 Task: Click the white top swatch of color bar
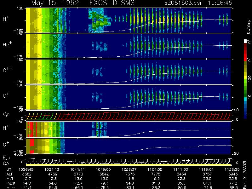point(245,41)
